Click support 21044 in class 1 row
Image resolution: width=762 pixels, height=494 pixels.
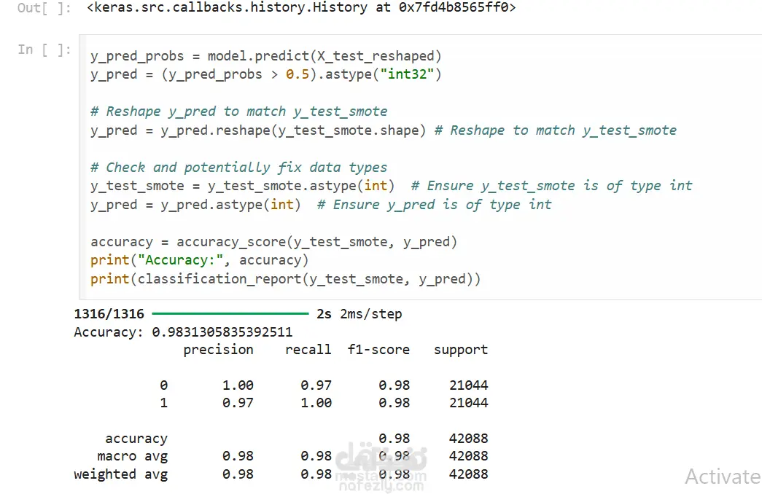[468, 403]
